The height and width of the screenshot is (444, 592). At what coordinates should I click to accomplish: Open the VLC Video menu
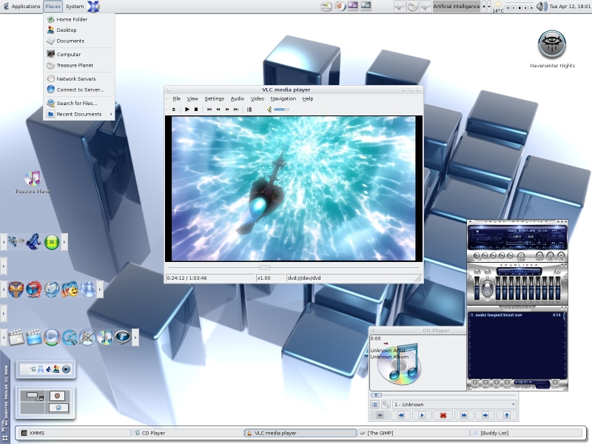pos(258,98)
